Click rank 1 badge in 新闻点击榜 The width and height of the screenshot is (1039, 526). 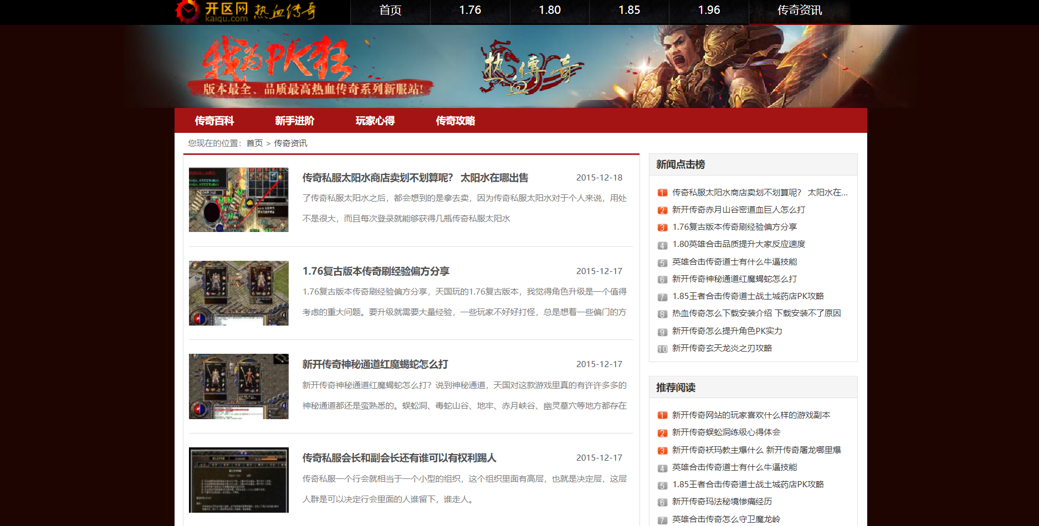[662, 193]
